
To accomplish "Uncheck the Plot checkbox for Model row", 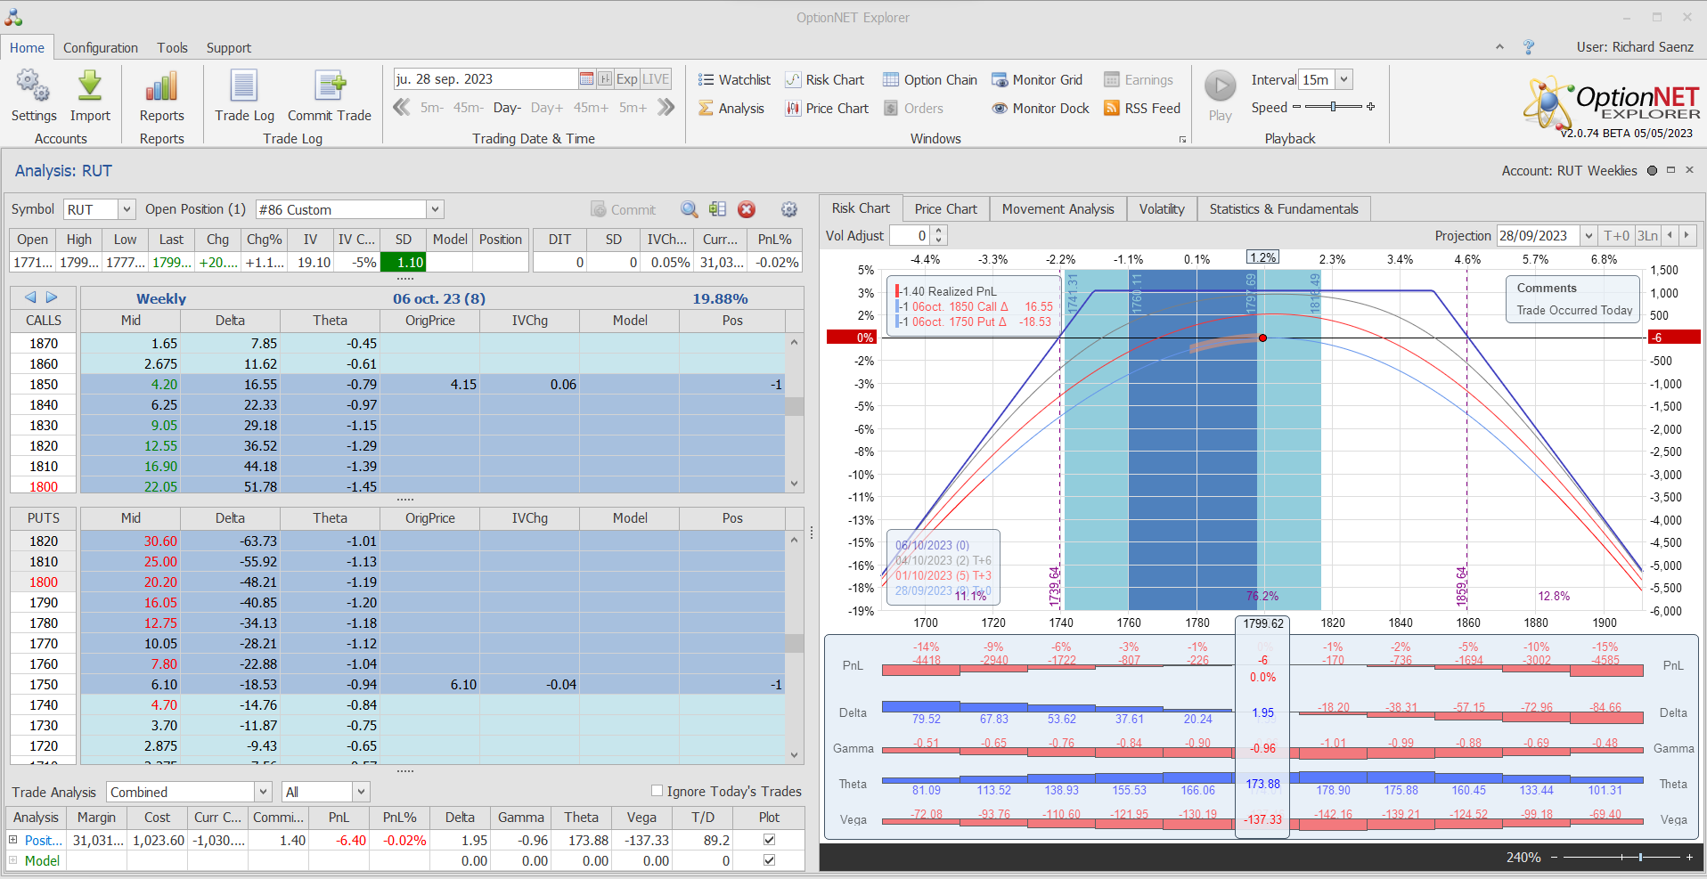I will point(769,860).
